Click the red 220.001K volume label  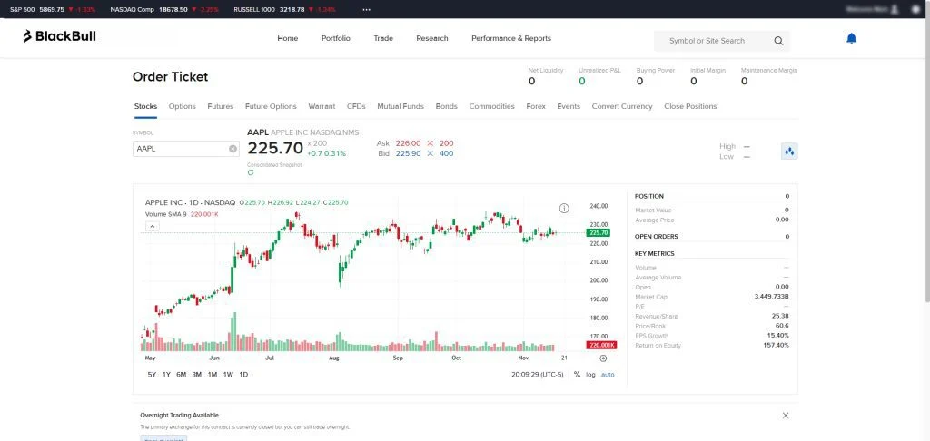(601, 345)
